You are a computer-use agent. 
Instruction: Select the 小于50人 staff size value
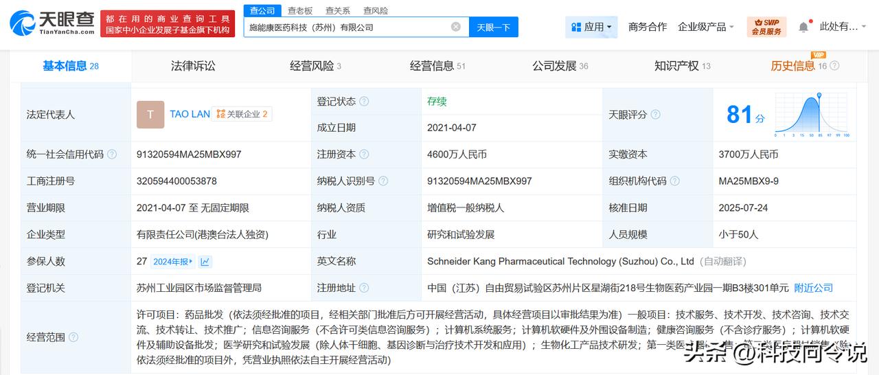pos(739,234)
